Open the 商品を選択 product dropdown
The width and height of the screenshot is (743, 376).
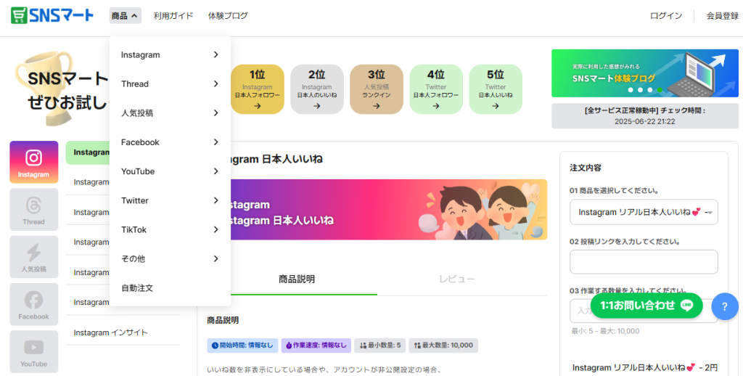pyautogui.click(x=644, y=213)
